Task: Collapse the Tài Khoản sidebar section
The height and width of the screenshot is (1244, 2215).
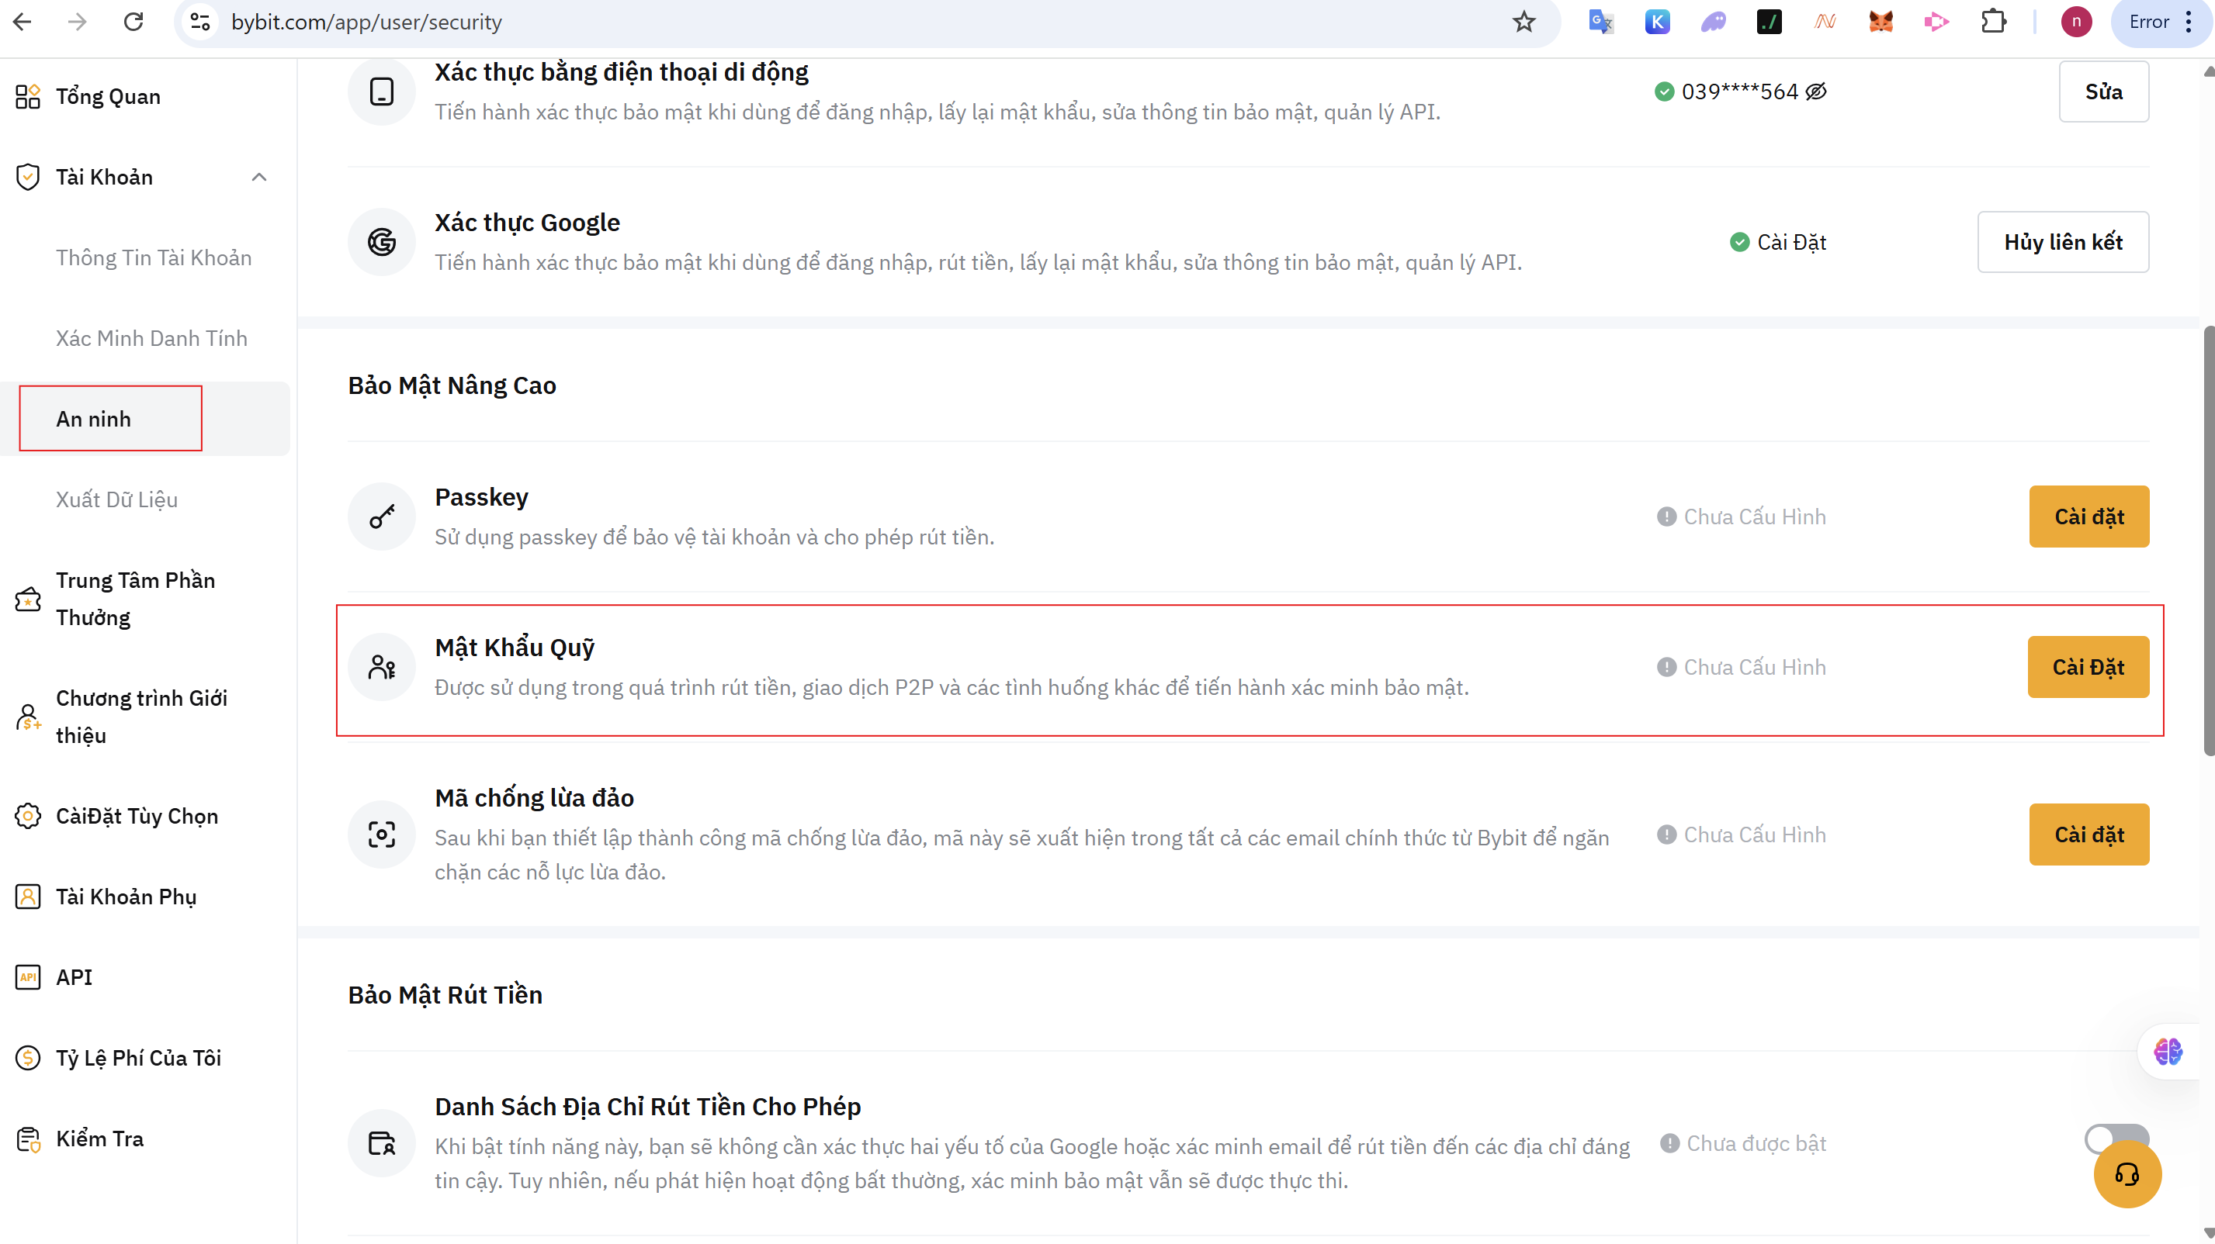Action: point(258,177)
